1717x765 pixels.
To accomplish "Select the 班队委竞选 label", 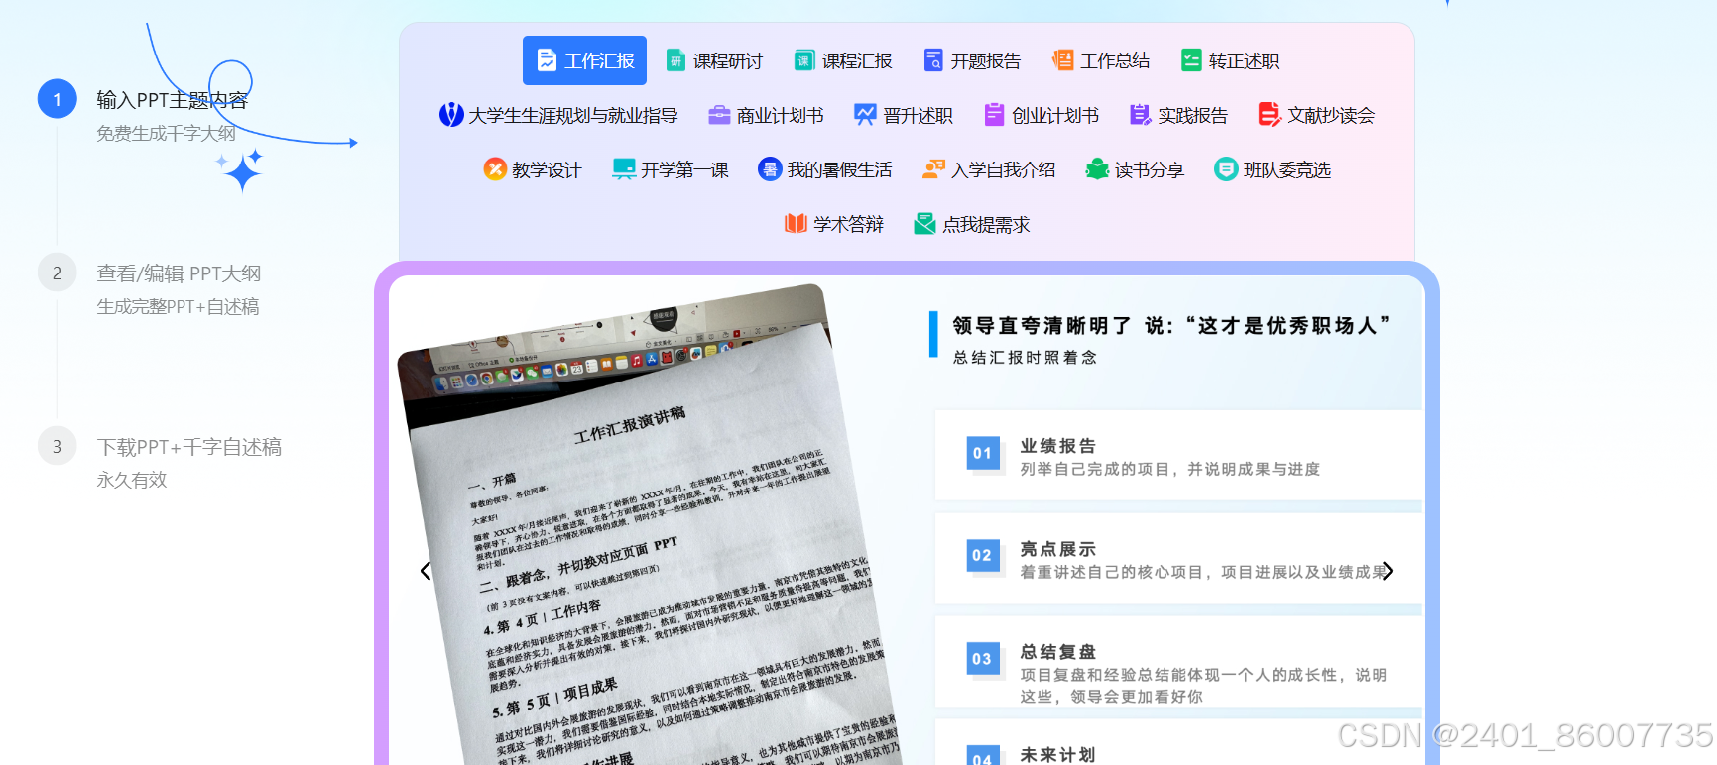I will [1288, 170].
